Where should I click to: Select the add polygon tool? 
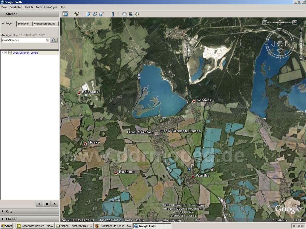88,14
